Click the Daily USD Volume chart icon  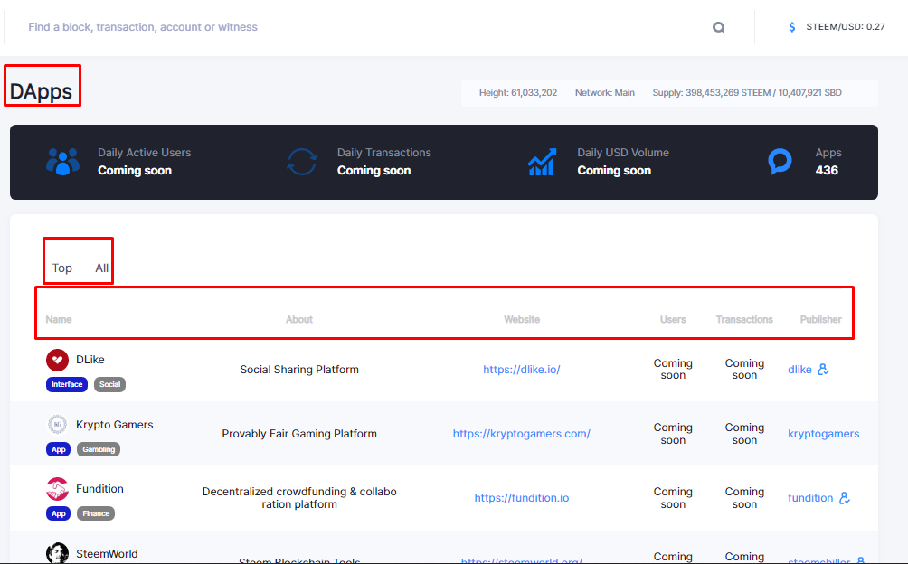pyautogui.click(x=542, y=162)
